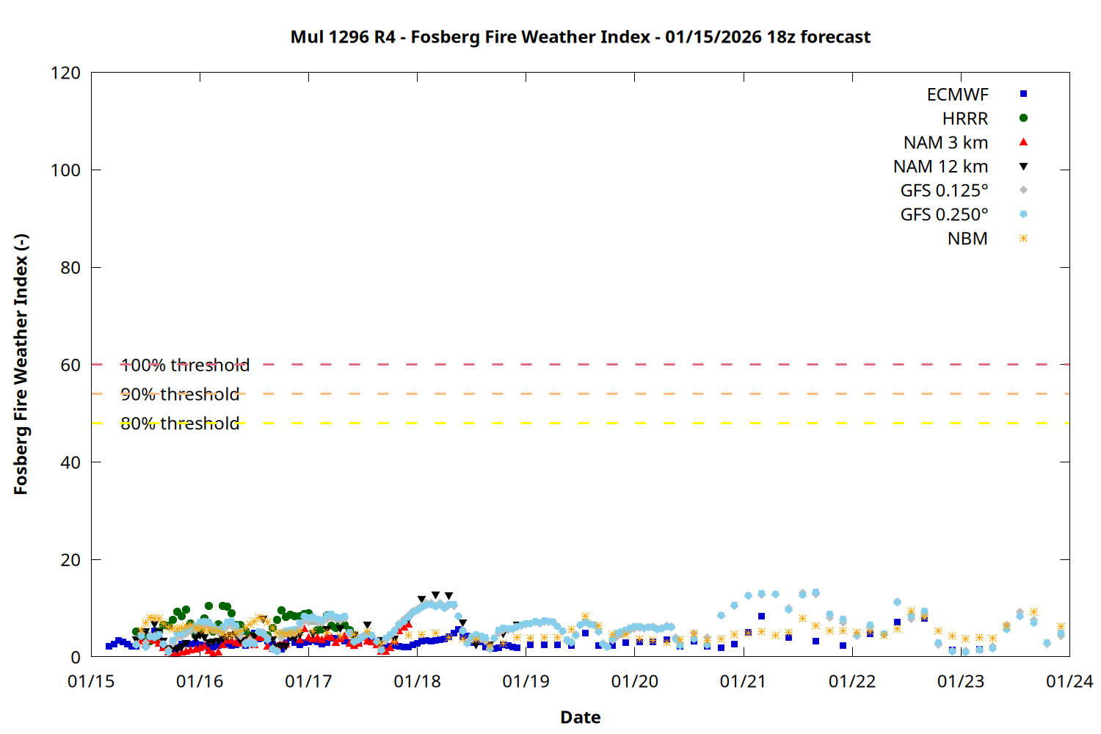Click the 80% threshold label
Image resolution: width=1101 pixels, height=734 pixels.
(x=180, y=424)
